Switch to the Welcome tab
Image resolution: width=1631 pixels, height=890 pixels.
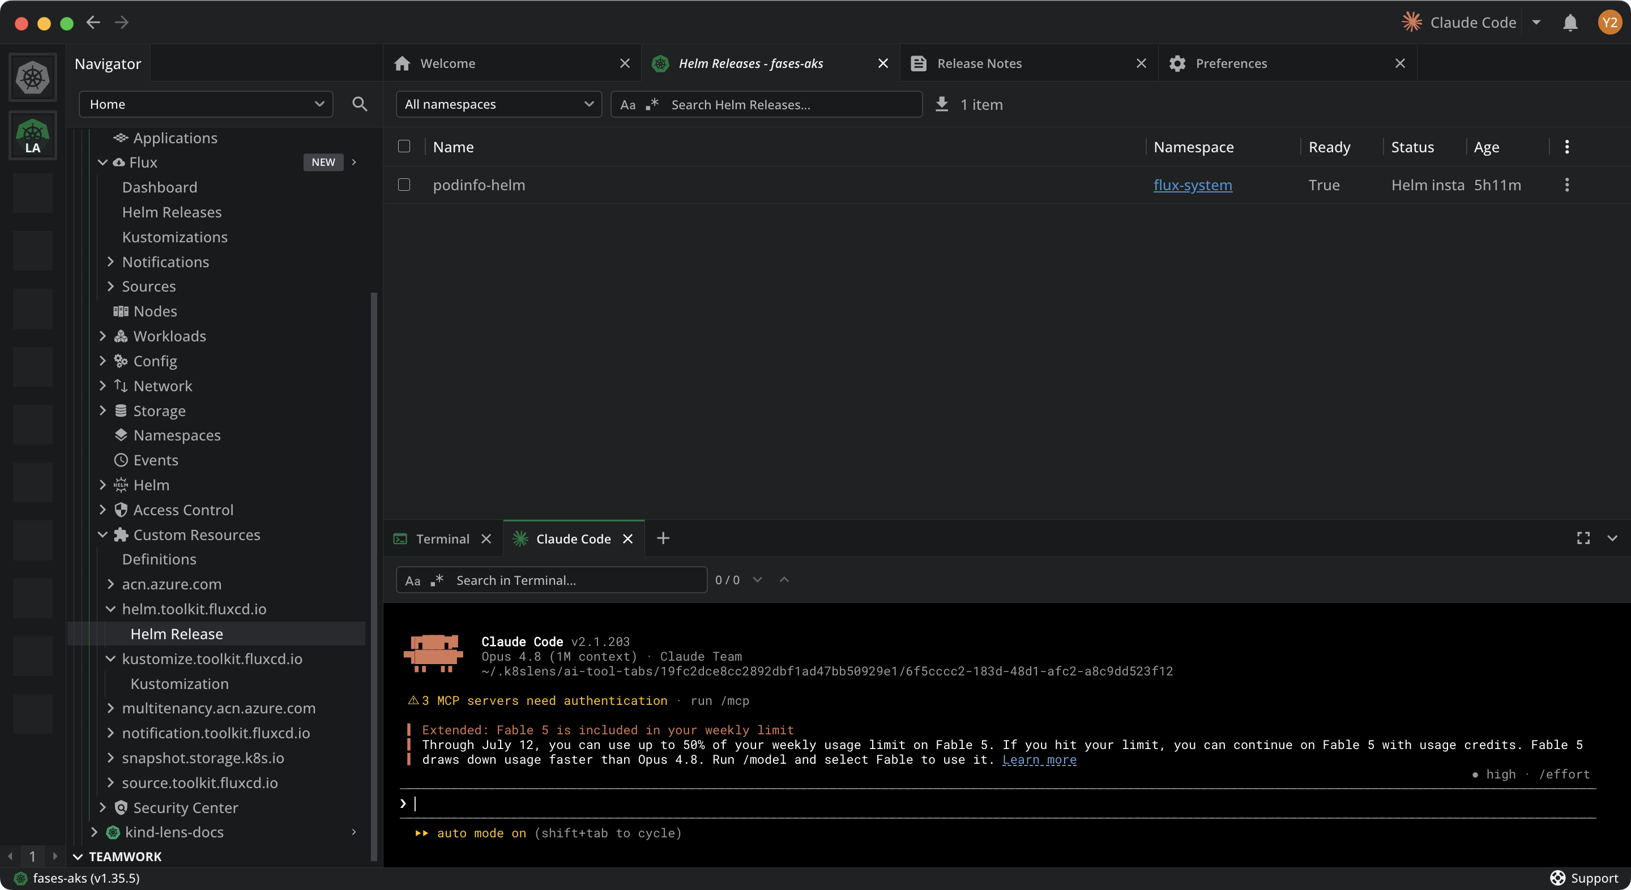pos(512,63)
